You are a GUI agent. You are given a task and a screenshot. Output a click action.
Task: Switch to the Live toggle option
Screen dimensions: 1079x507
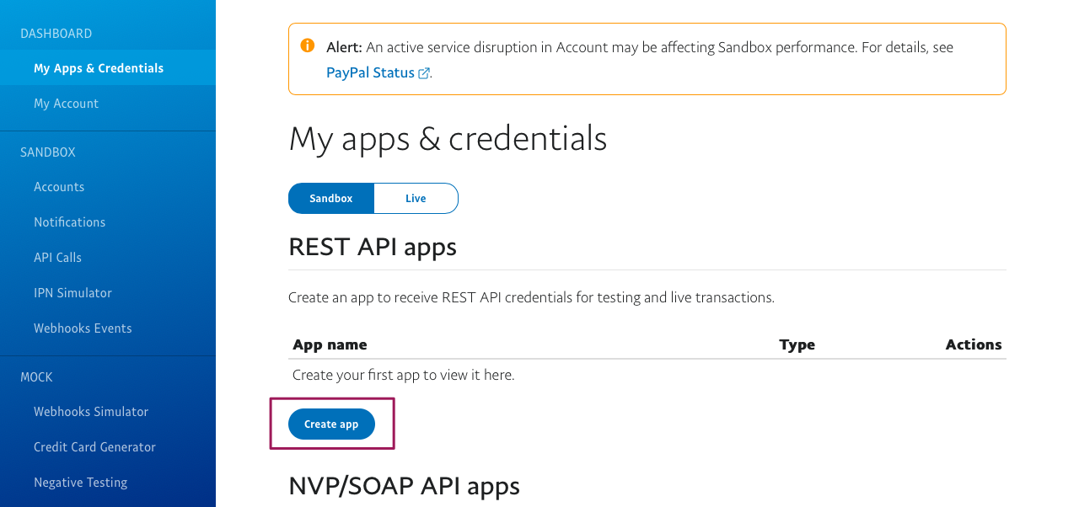pyautogui.click(x=416, y=199)
